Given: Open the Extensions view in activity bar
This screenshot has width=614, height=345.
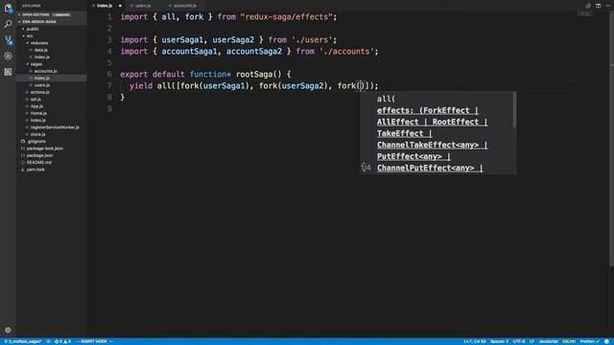Looking at the screenshot, I should click(x=8, y=72).
